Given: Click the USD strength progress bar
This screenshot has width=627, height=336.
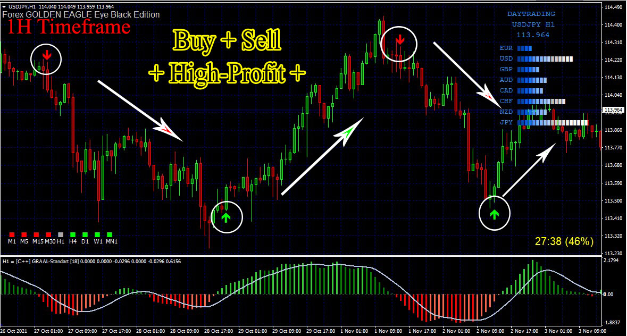Looking at the screenshot, I should pyautogui.click(x=544, y=59).
